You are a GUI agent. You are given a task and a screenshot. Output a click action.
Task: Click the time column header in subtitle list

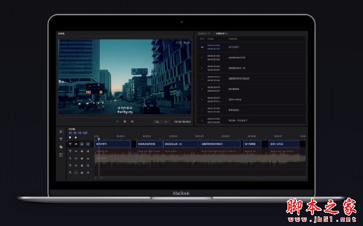coord(211,39)
